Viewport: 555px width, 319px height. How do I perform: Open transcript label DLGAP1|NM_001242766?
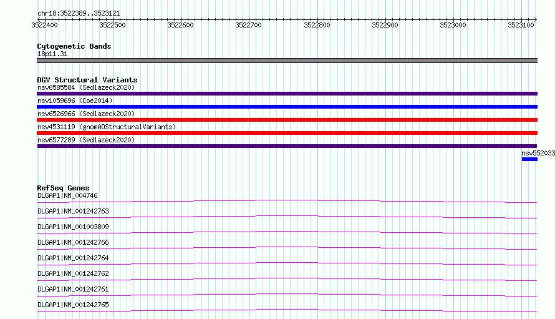pos(73,242)
